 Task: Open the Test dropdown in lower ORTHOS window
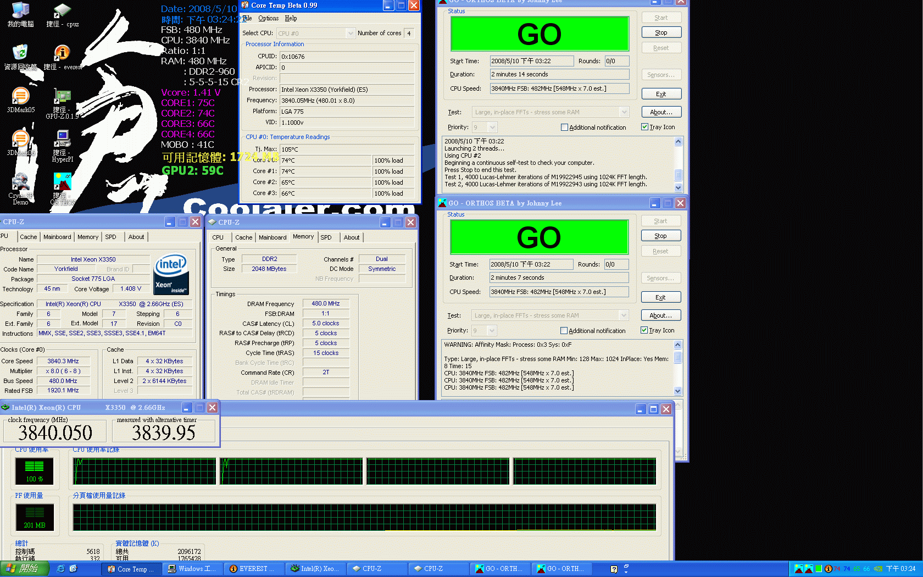point(624,315)
